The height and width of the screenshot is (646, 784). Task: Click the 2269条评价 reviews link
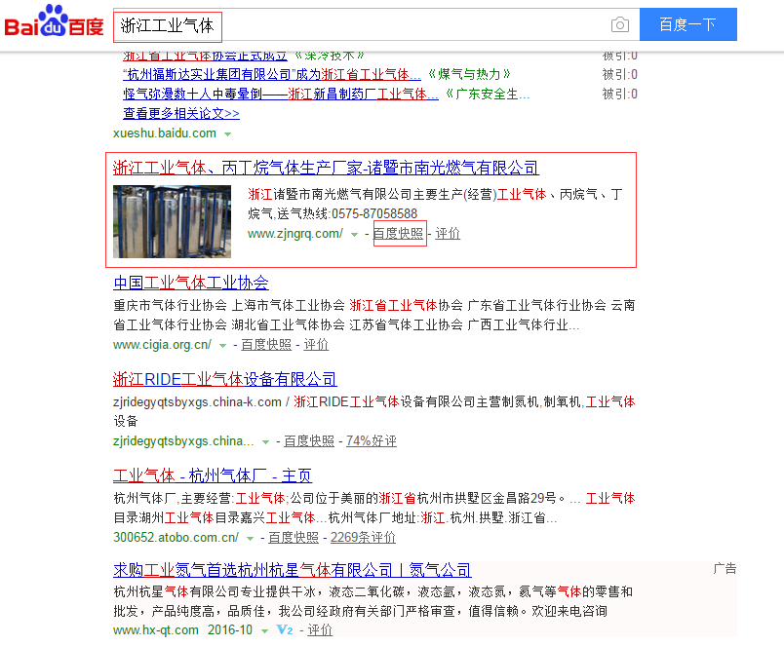363,538
